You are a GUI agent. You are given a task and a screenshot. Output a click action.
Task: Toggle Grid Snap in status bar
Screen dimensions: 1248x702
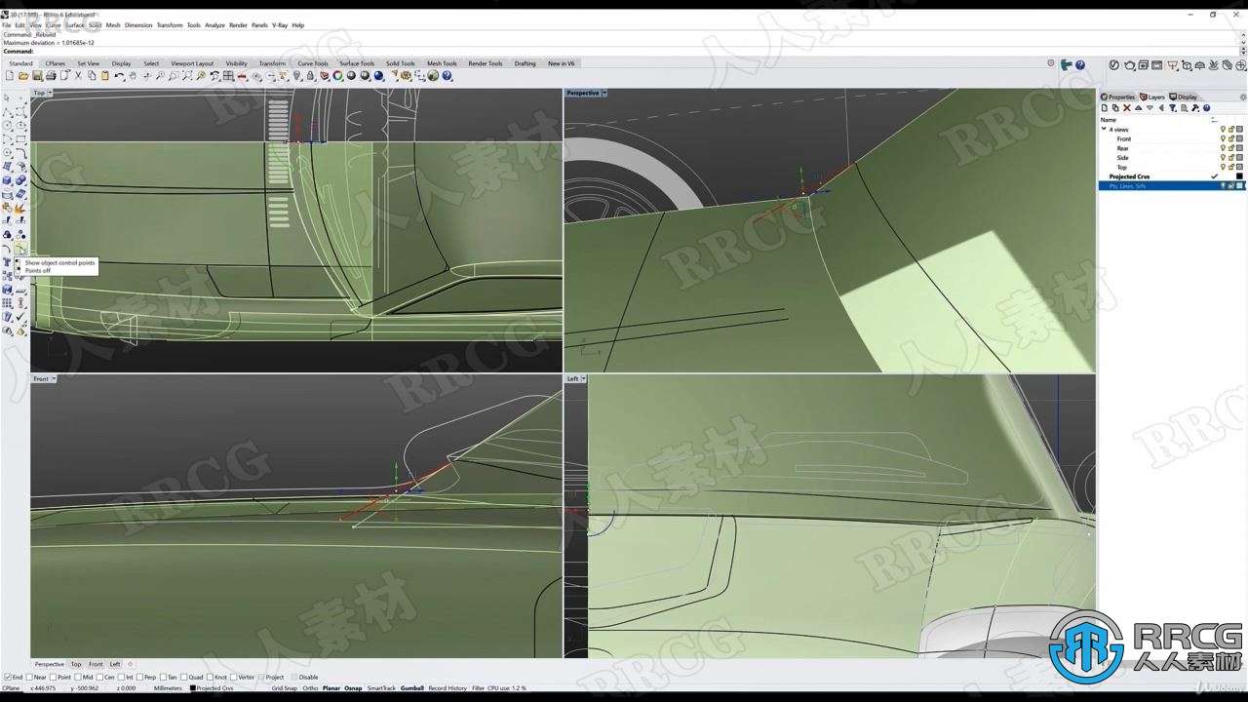pyautogui.click(x=285, y=688)
